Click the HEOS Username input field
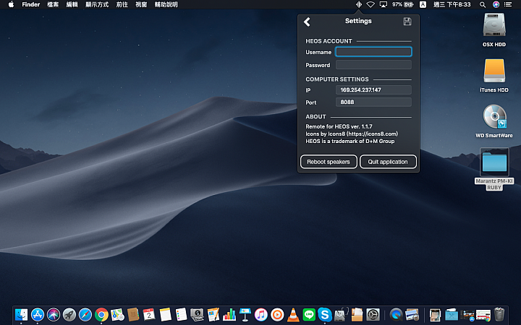521x325 pixels. pyautogui.click(x=373, y=52)
